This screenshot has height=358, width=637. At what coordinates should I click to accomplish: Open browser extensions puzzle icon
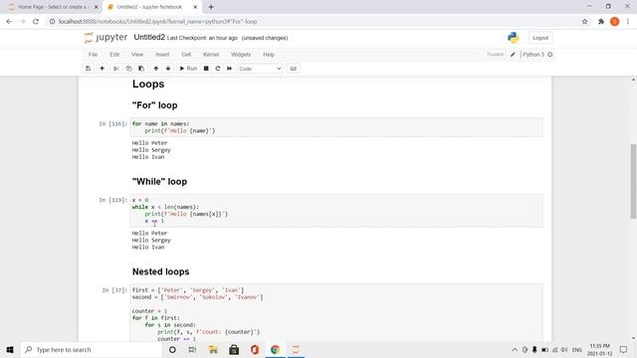601,22
